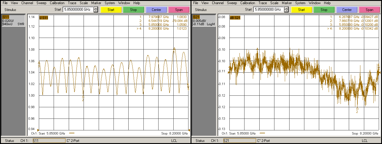
Task: Open Help menu in right window
Action: tap(327, 3)
